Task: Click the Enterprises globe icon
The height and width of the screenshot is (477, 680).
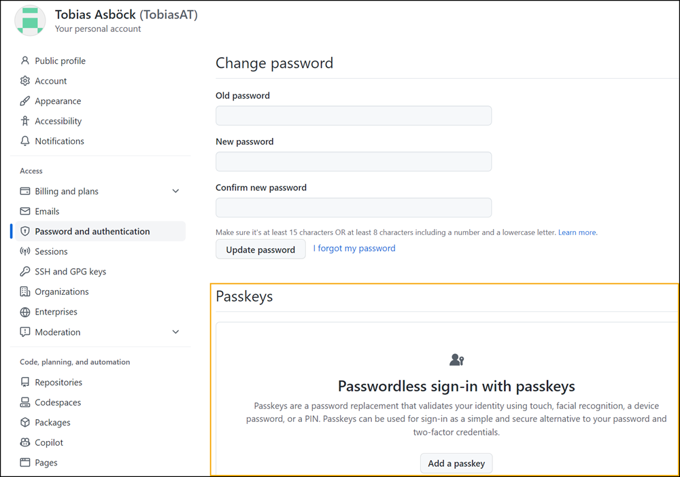Action: (24, 311)
